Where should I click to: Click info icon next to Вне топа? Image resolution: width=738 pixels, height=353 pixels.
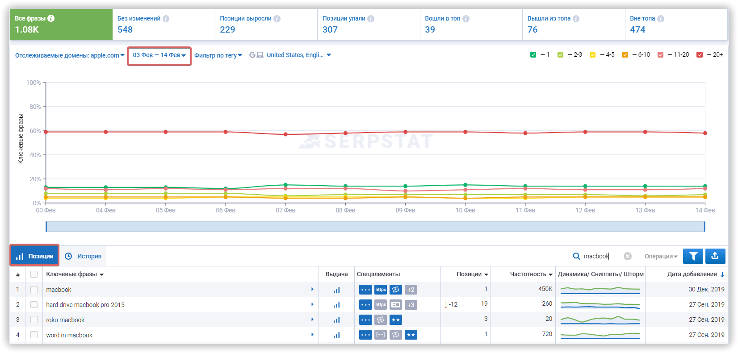tap(661, 19)
